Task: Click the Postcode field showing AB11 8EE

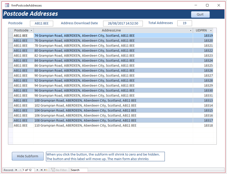Action: [41, 23]
